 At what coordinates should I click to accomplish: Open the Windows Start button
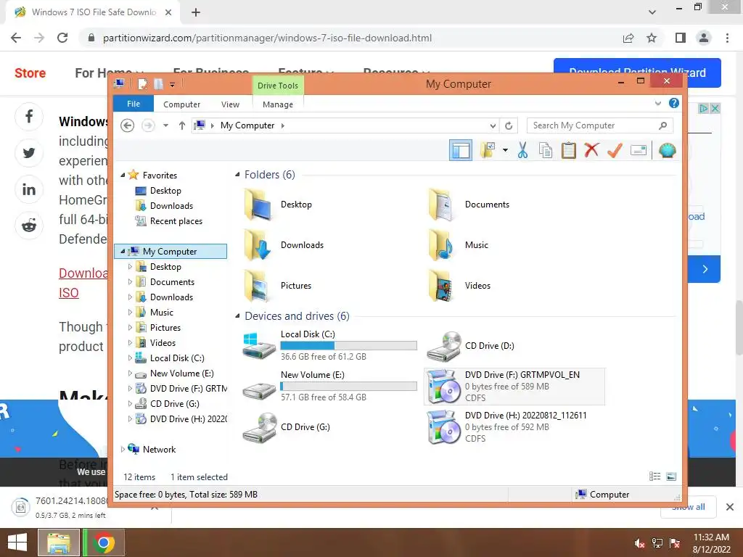point(17,542)
